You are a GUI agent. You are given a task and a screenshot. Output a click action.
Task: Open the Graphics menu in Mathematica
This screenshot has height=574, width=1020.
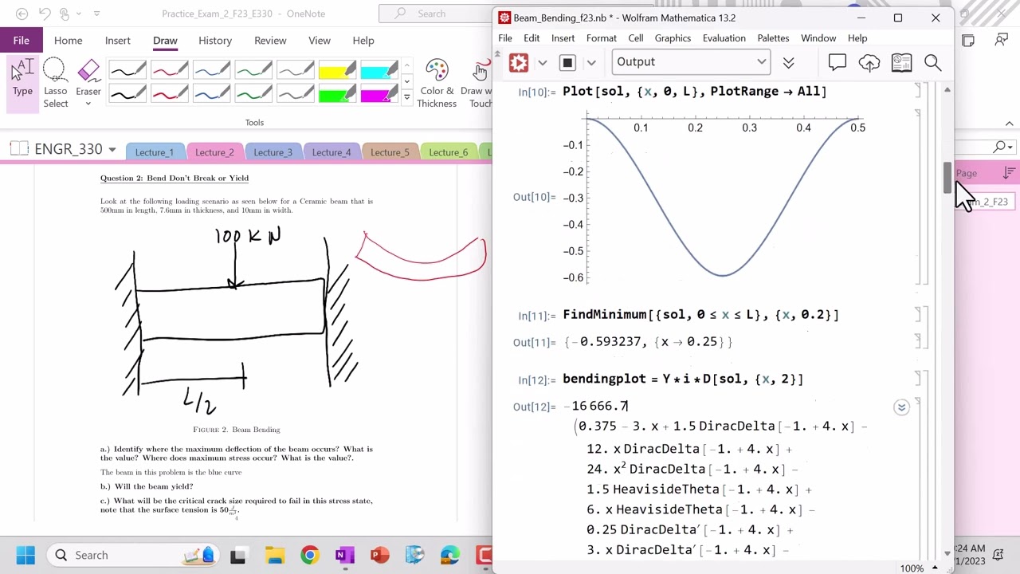673,38
